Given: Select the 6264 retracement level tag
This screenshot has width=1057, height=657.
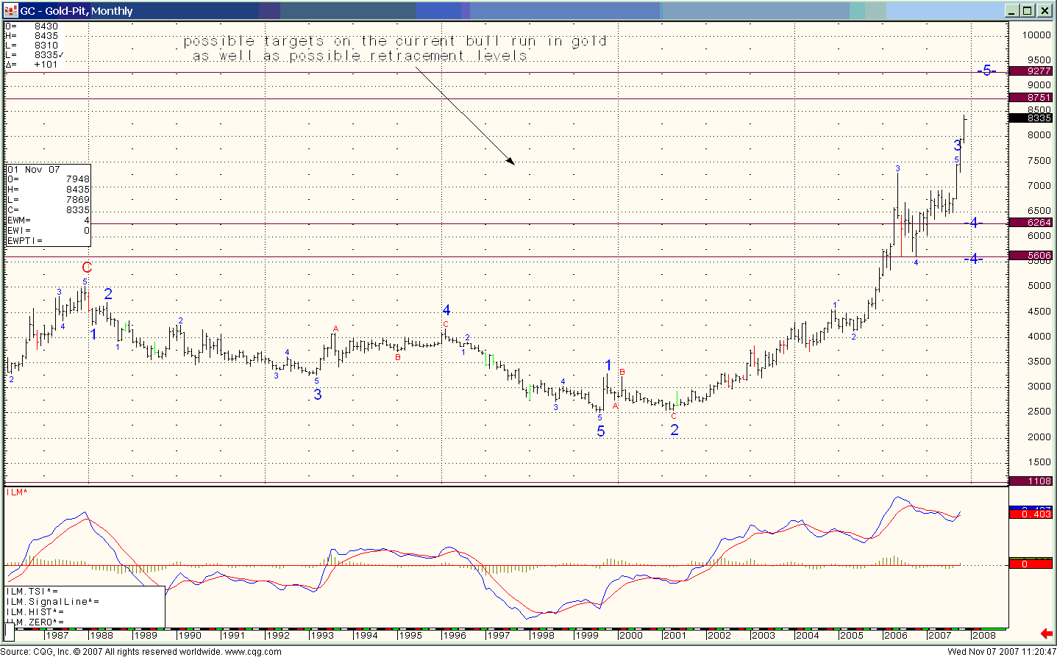Looking at the screenshot, I should click(1031, 223).
